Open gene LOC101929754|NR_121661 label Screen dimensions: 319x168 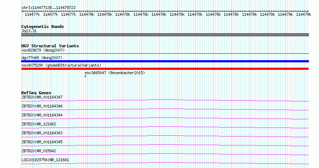coord(45,160)
